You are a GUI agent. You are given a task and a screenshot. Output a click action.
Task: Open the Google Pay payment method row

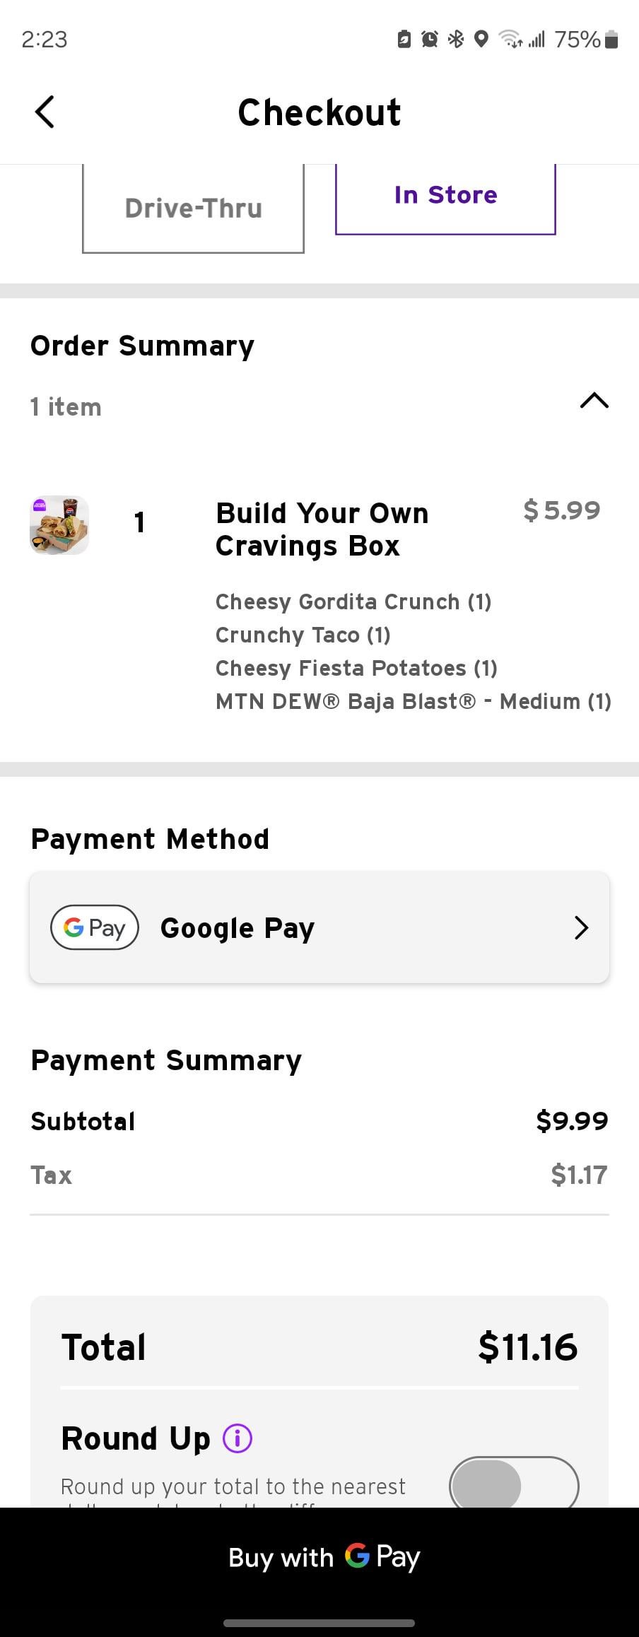point(319,927)
